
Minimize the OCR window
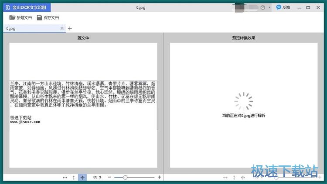tap(300, 8)
